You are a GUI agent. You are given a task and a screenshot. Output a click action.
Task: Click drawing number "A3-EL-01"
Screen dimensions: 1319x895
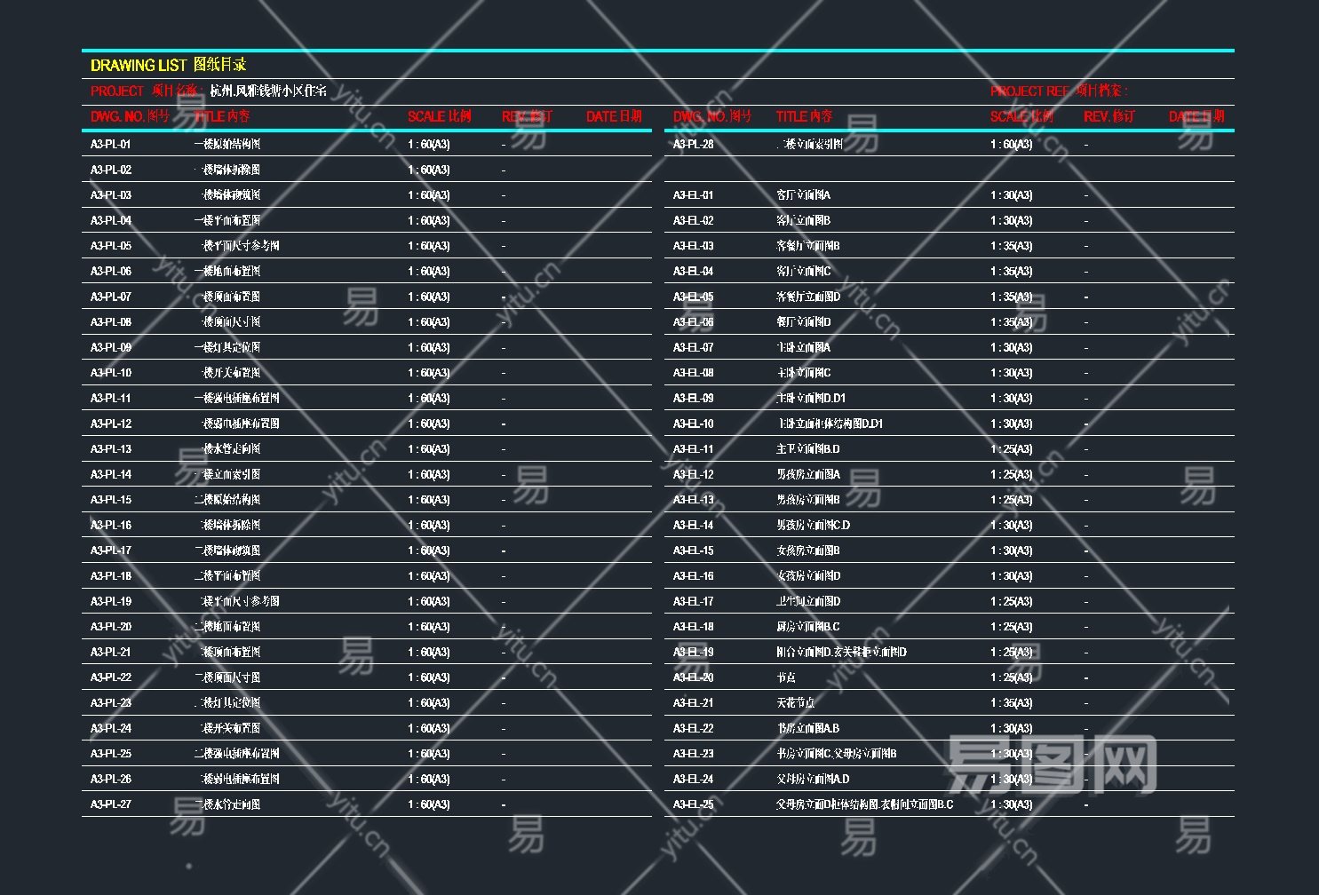tap(694, 195)
